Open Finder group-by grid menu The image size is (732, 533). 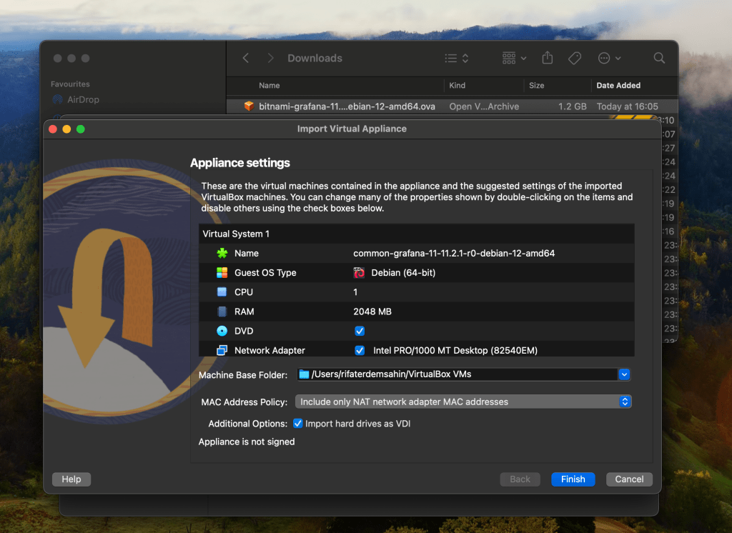tap(515, 58)
